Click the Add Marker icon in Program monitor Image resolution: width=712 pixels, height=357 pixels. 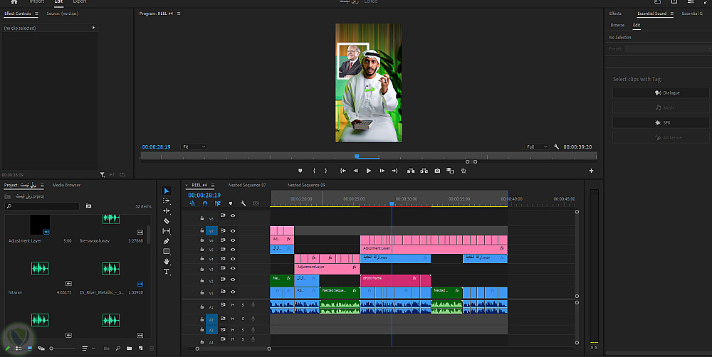coord(300,171)
